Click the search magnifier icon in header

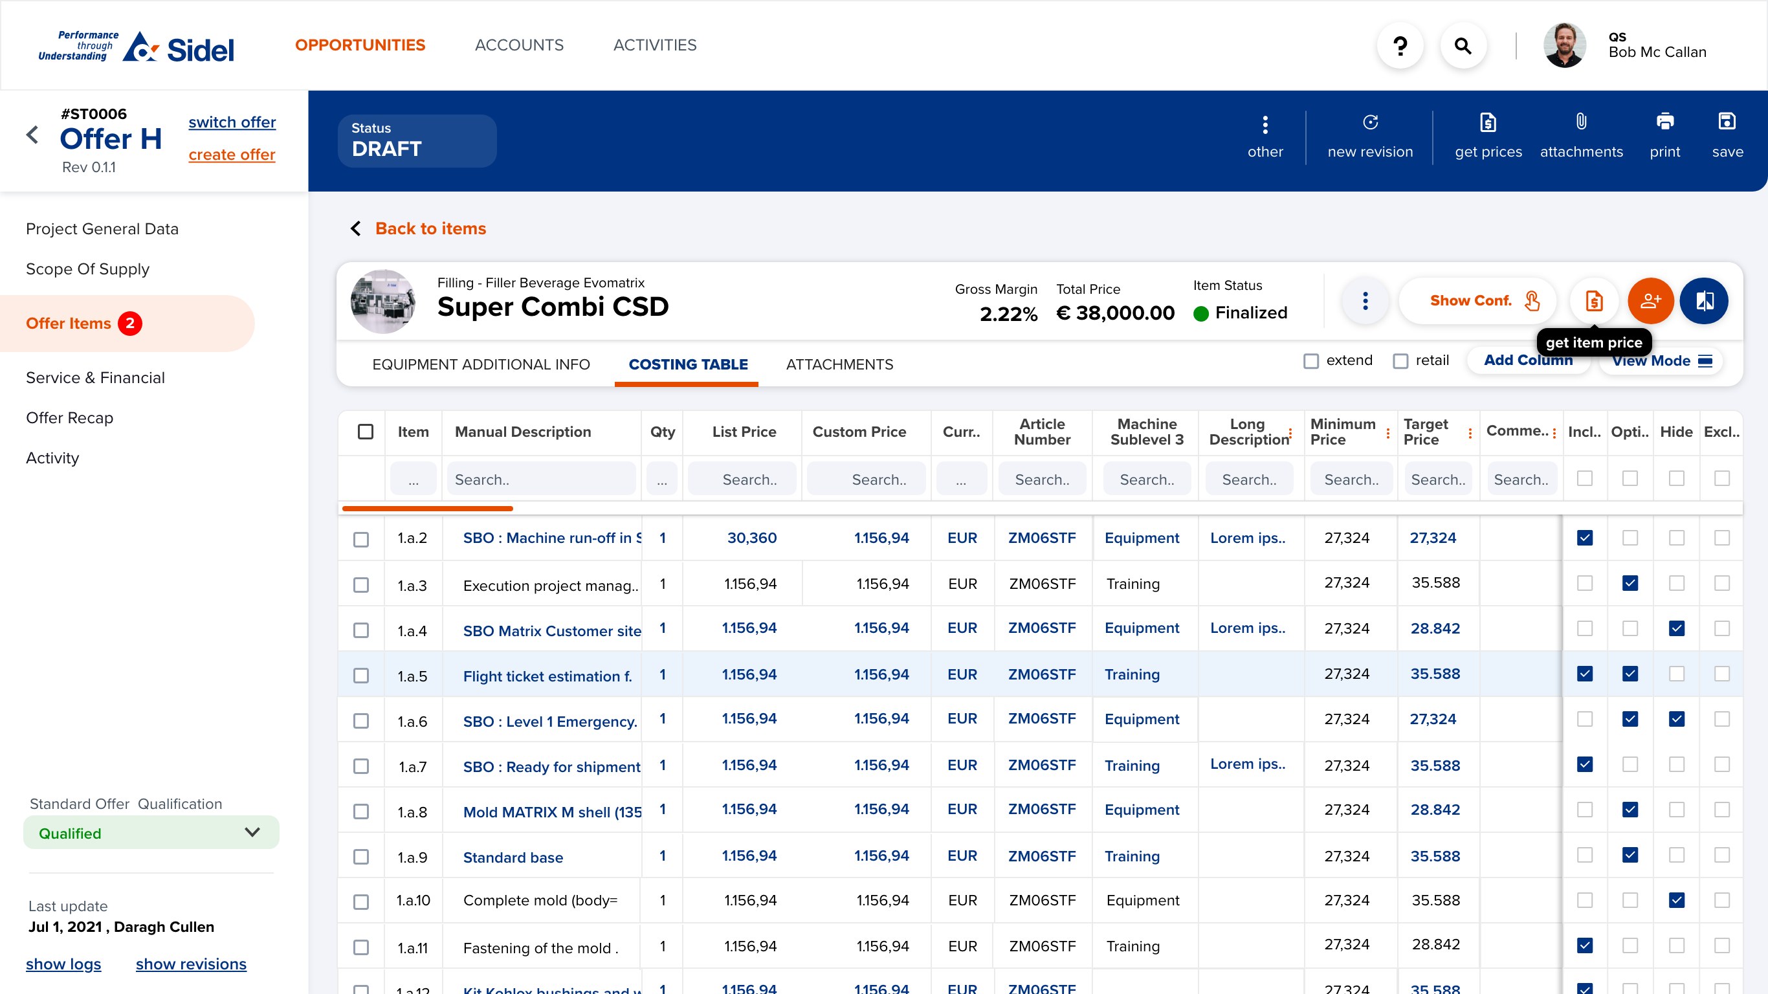pyautogui.click(x=1463, y=45)
